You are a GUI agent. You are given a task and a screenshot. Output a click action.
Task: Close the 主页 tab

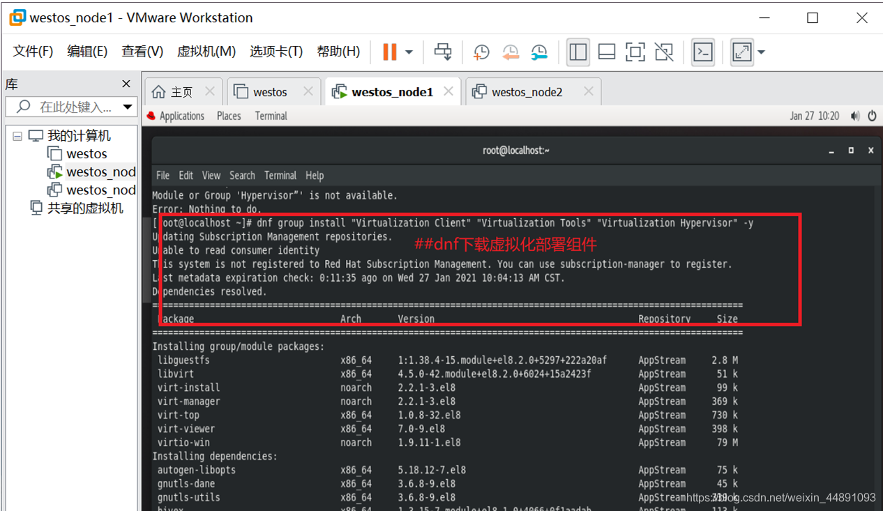210,91
